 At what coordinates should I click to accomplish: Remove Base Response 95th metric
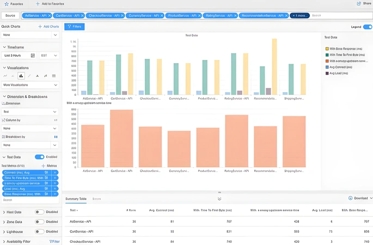[55, 194]
